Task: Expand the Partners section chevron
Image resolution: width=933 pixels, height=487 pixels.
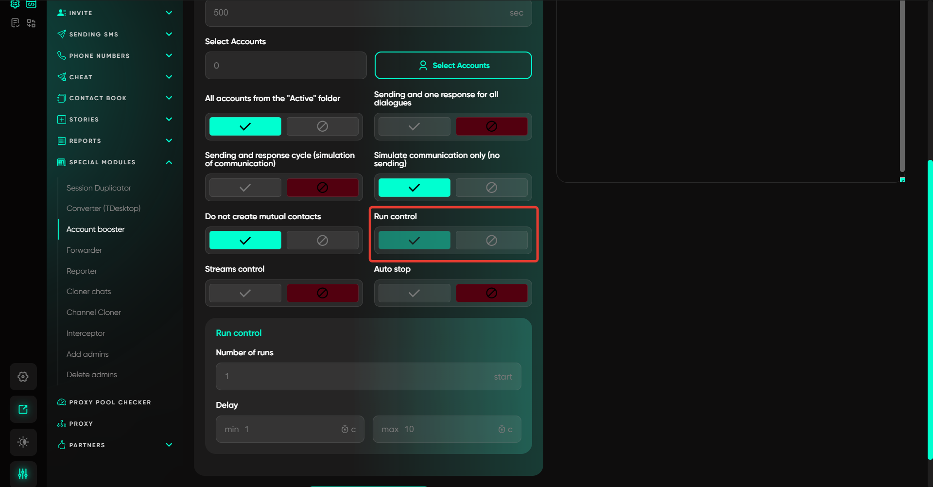Action: click(x=169, y=445)
